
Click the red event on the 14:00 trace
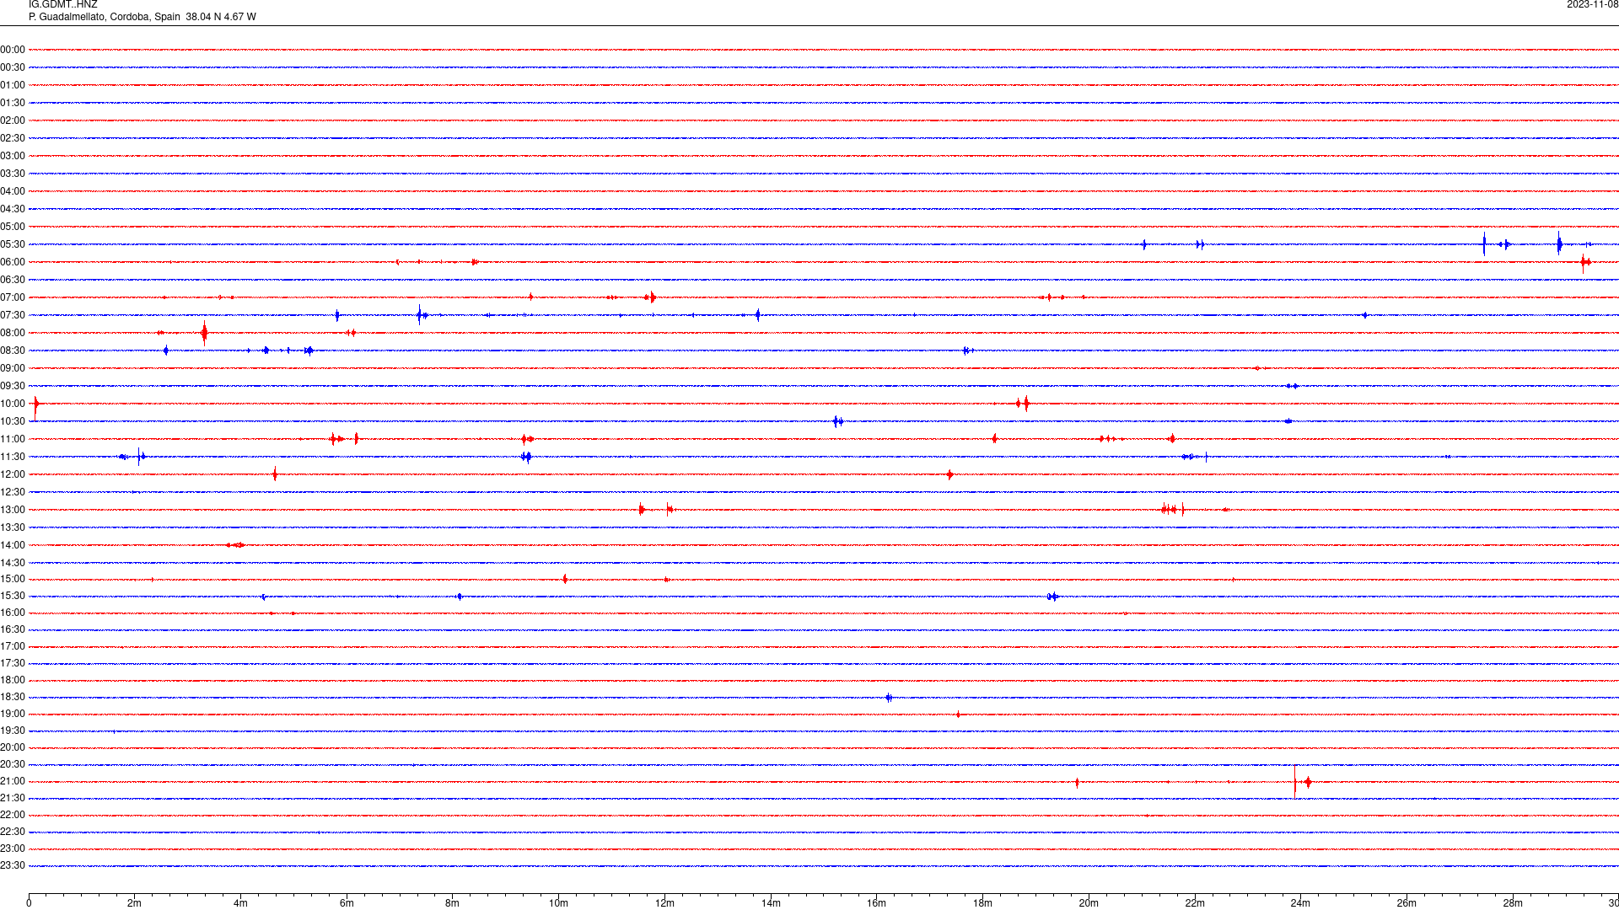click(x=236, y=545)
